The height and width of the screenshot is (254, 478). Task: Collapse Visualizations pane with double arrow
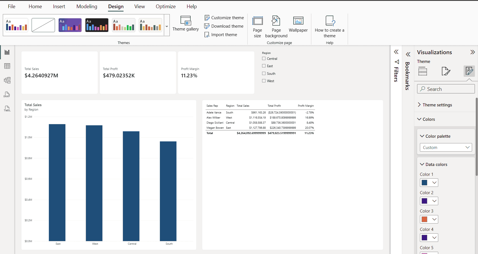[x=473, y=52]
